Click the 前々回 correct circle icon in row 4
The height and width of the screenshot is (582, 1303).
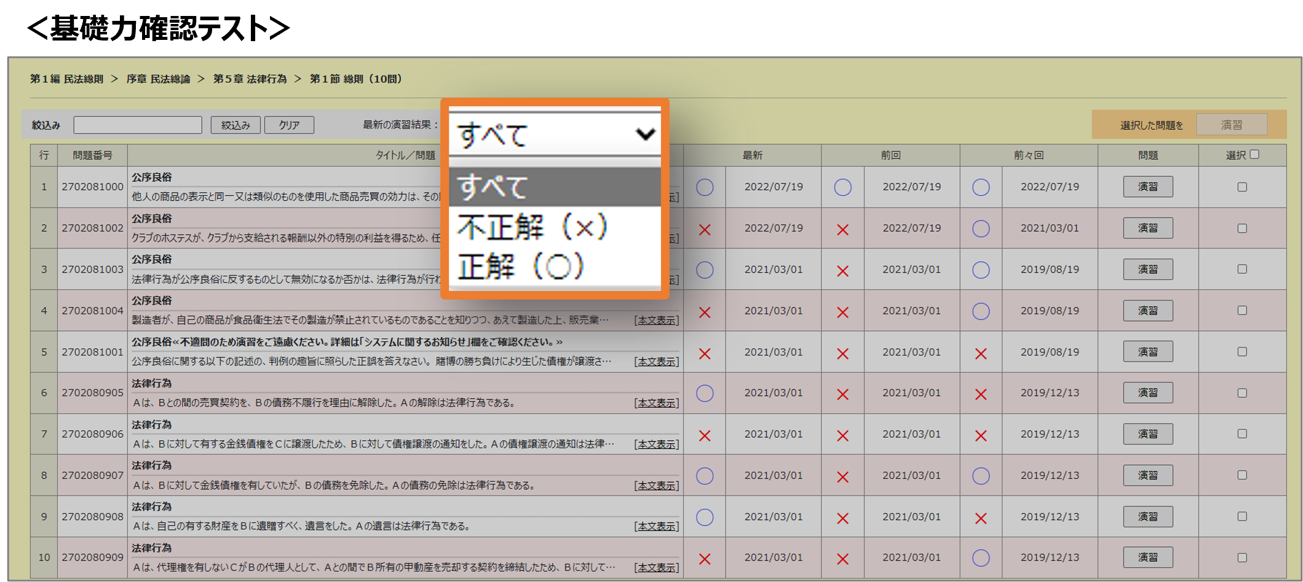click(981, 311)
